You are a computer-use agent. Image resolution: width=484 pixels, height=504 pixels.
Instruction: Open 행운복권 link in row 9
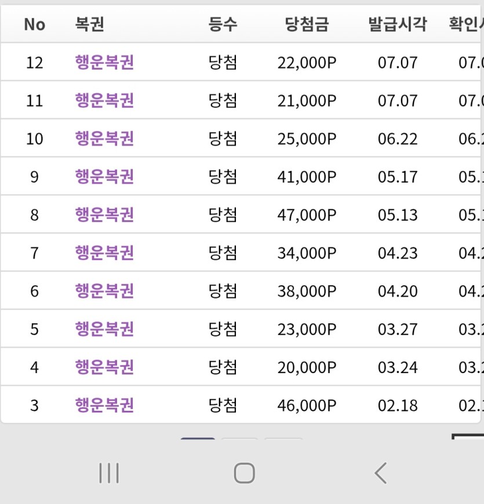coord(104,177)
